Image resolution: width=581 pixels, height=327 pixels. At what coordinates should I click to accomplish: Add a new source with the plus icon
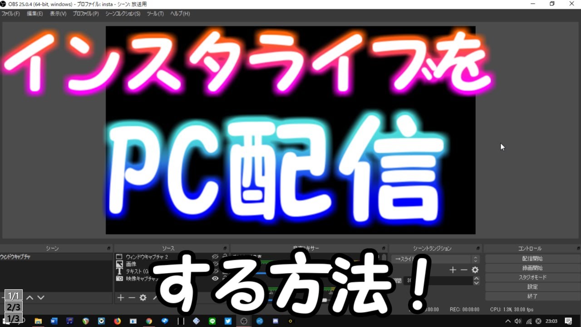[121, 298]
